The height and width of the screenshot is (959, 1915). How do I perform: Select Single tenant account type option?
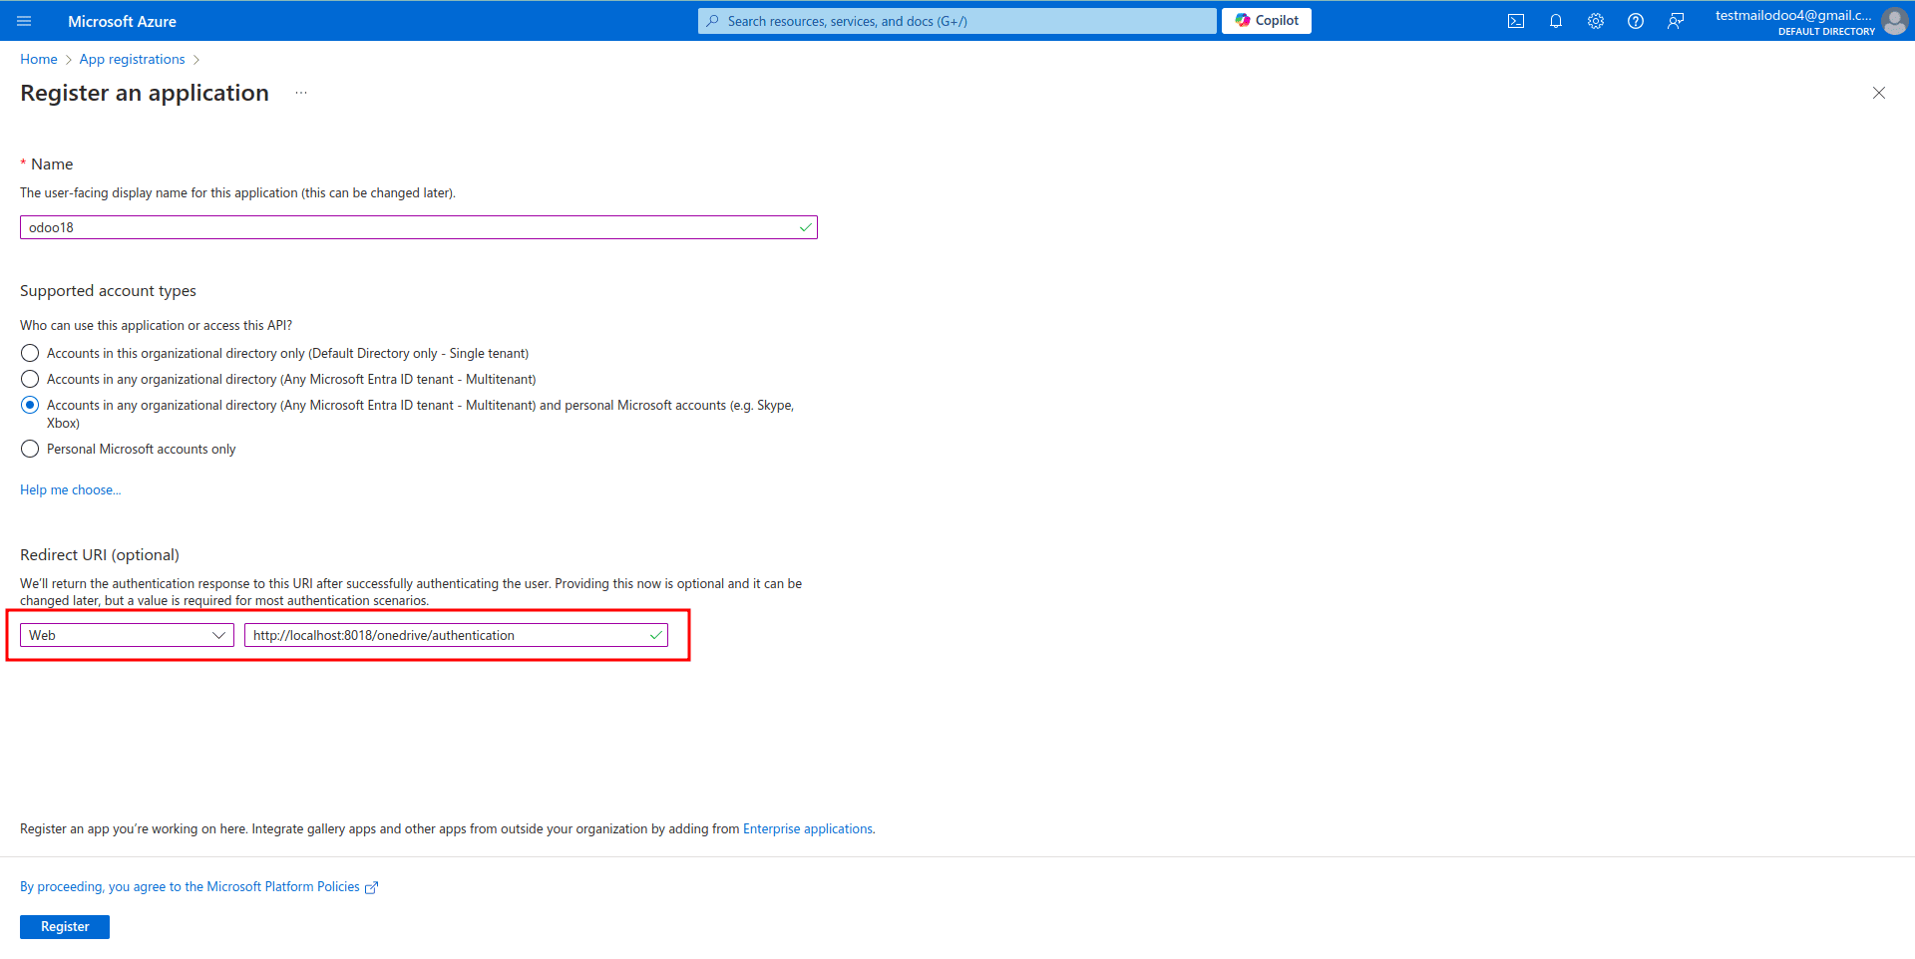click(30, 353)
